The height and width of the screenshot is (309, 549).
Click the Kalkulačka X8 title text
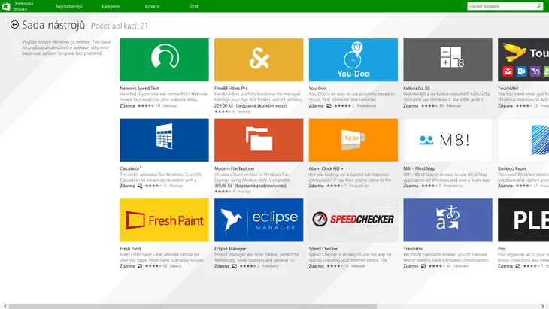coord(417,89)
